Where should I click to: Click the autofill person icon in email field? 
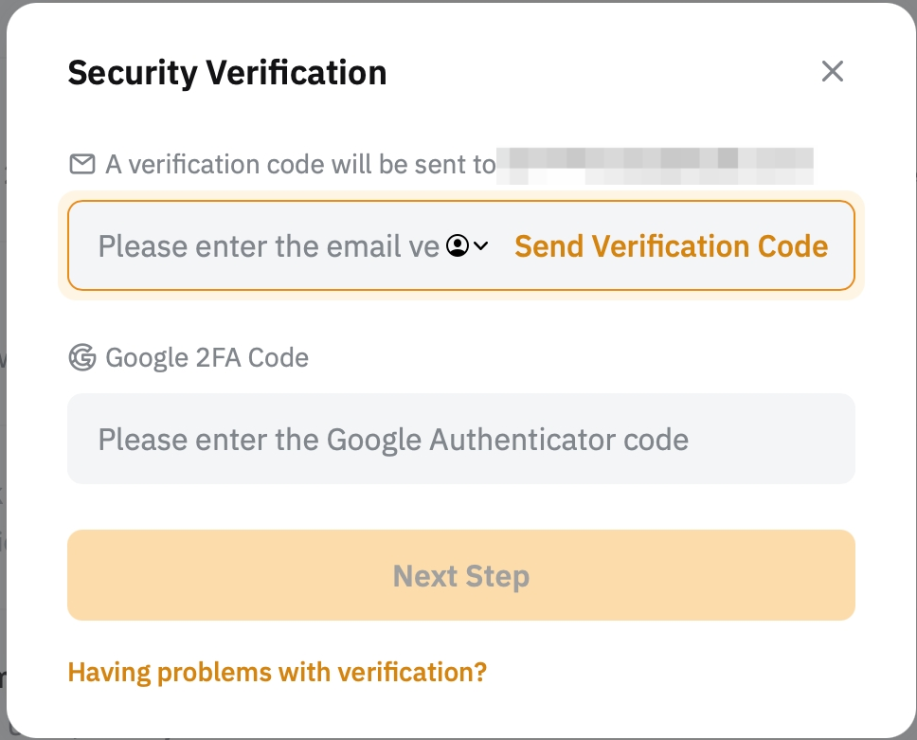pos(458,246)
